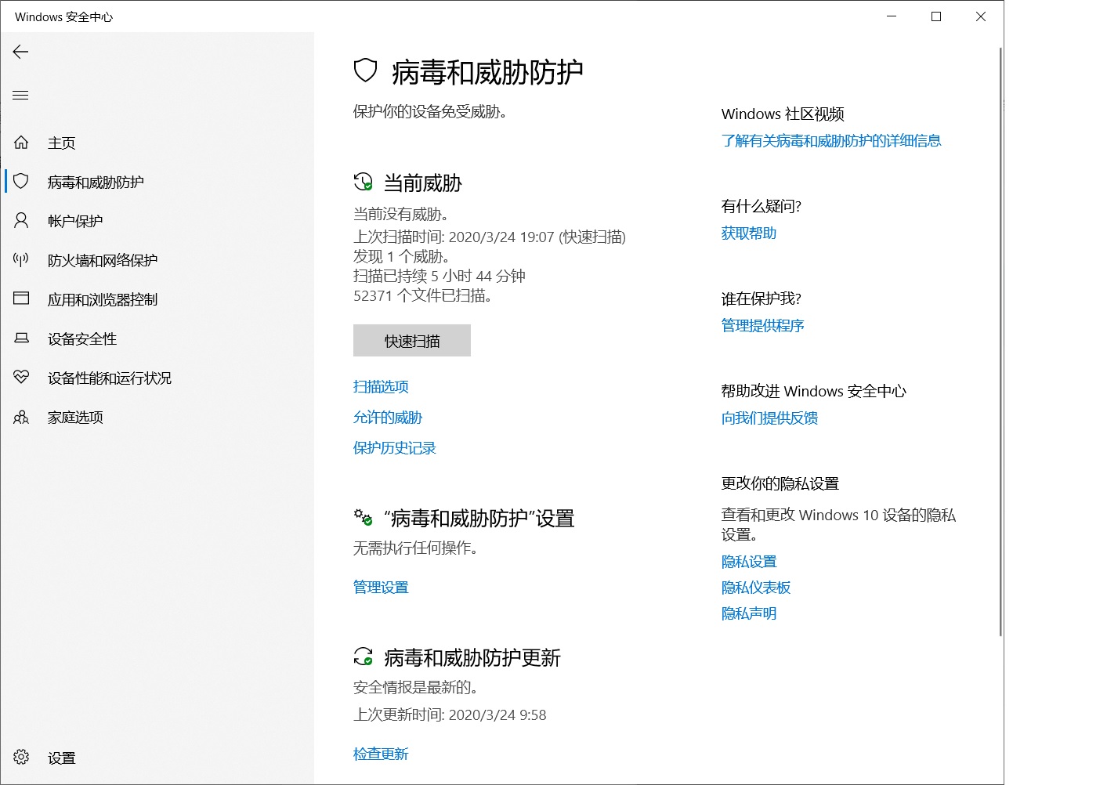This screenshot has width=1107, height=785.
Task: Open 隐私设置 link
Action: click(749, 561)
